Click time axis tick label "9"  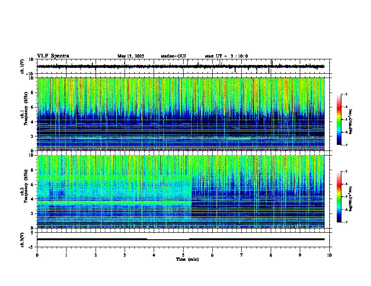tap(300, 255)
